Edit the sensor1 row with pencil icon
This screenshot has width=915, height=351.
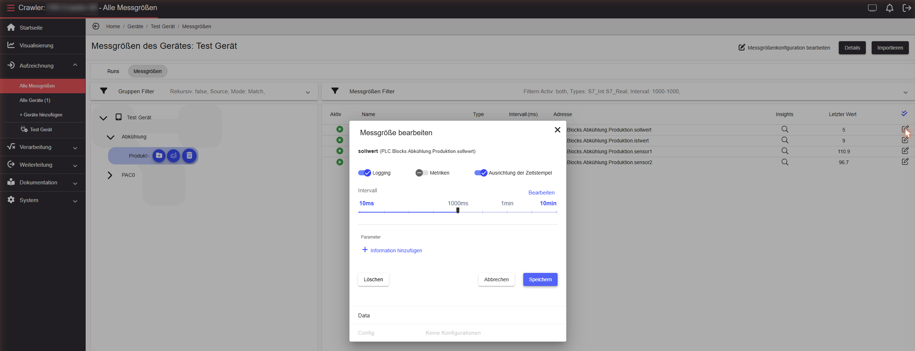click(905, 151)
